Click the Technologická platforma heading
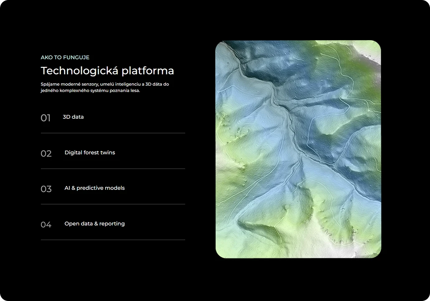This screenshot has height=301, width=430. click(x=107, y=71)
